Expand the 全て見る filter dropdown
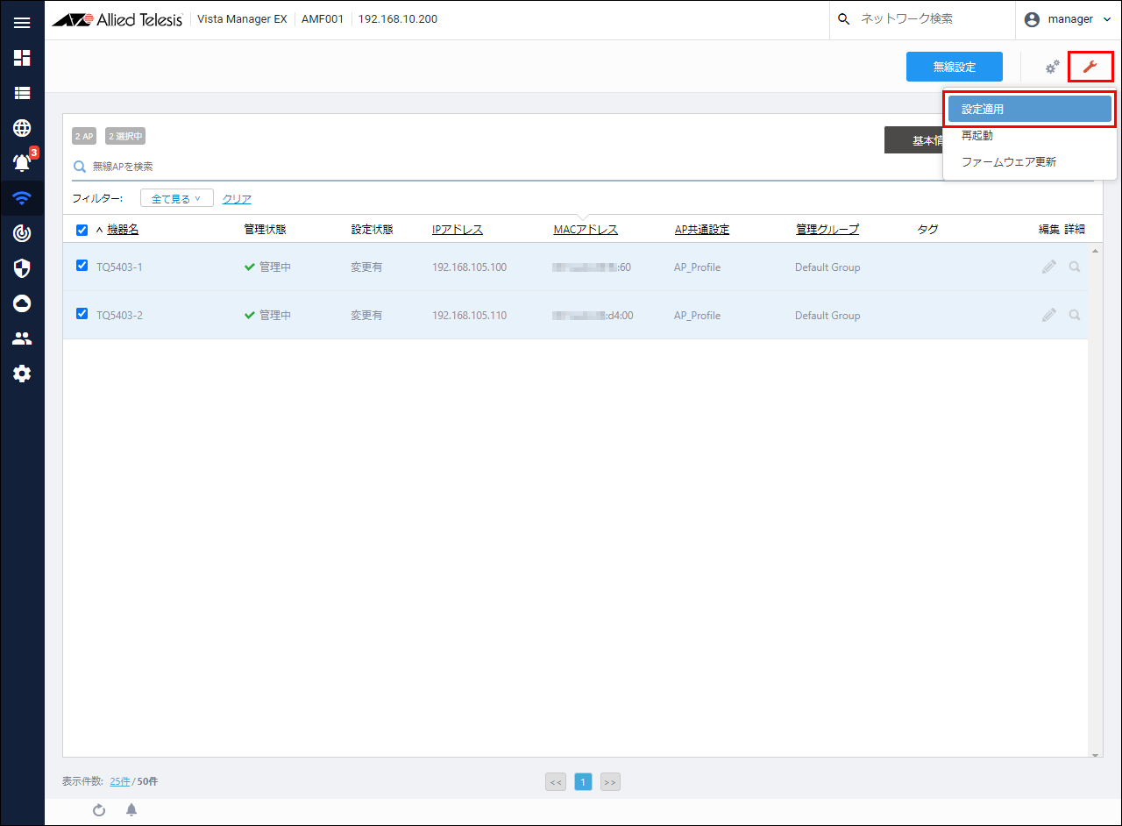 click(176, 199)
